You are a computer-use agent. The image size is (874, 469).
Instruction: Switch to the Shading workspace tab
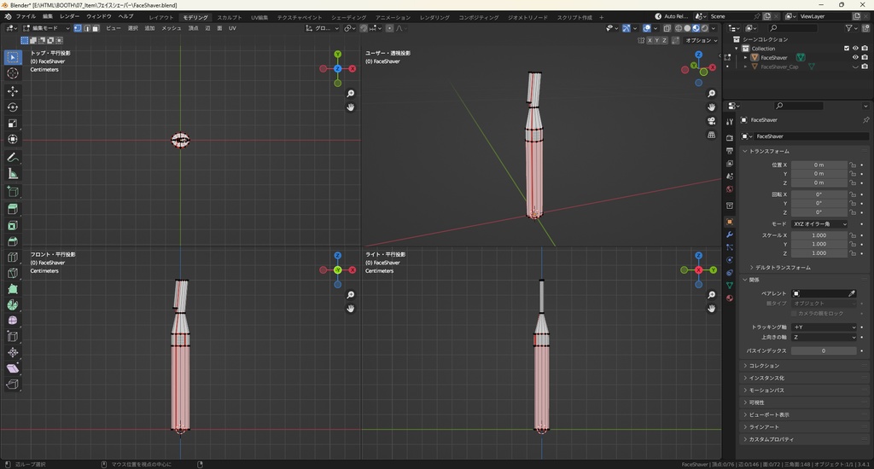click(x=348, y=17)
